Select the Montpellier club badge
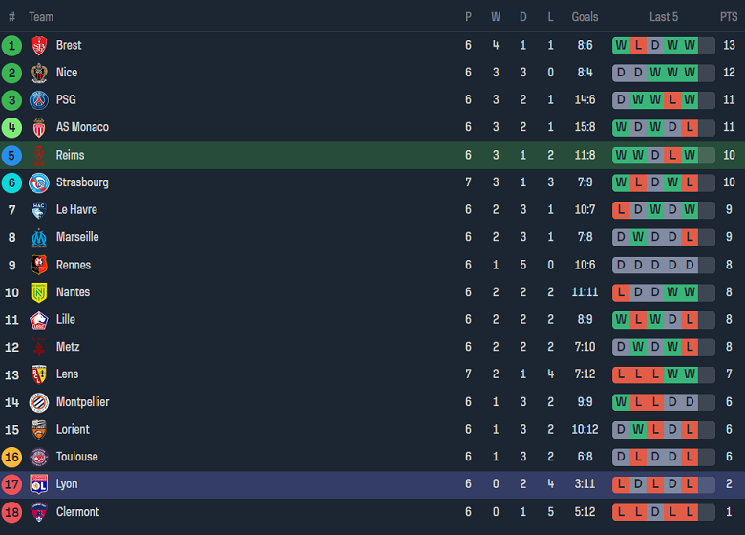 (39, 402)
